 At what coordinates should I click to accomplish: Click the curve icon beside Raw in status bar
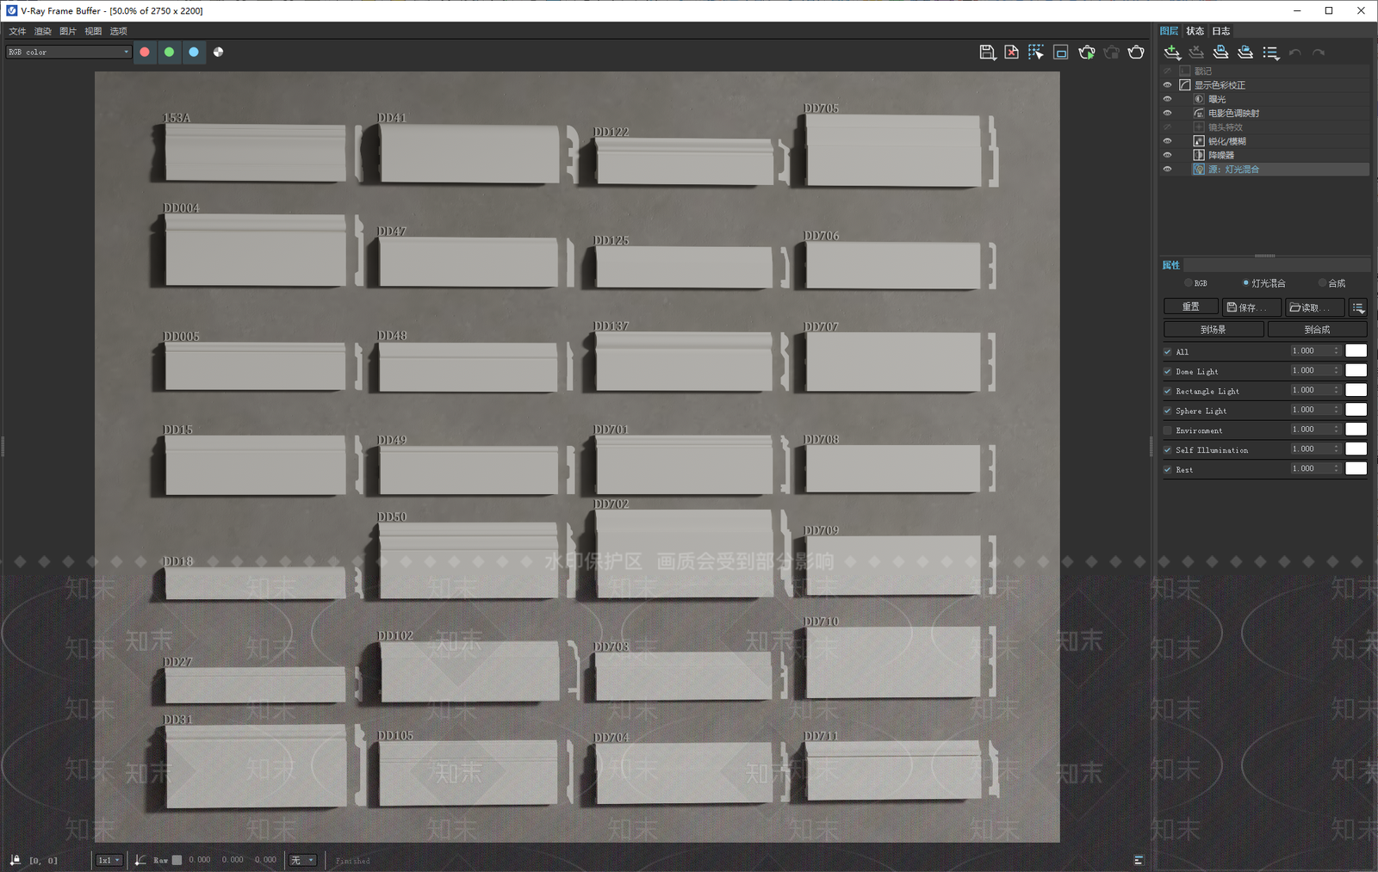click(x=140, y=860)
